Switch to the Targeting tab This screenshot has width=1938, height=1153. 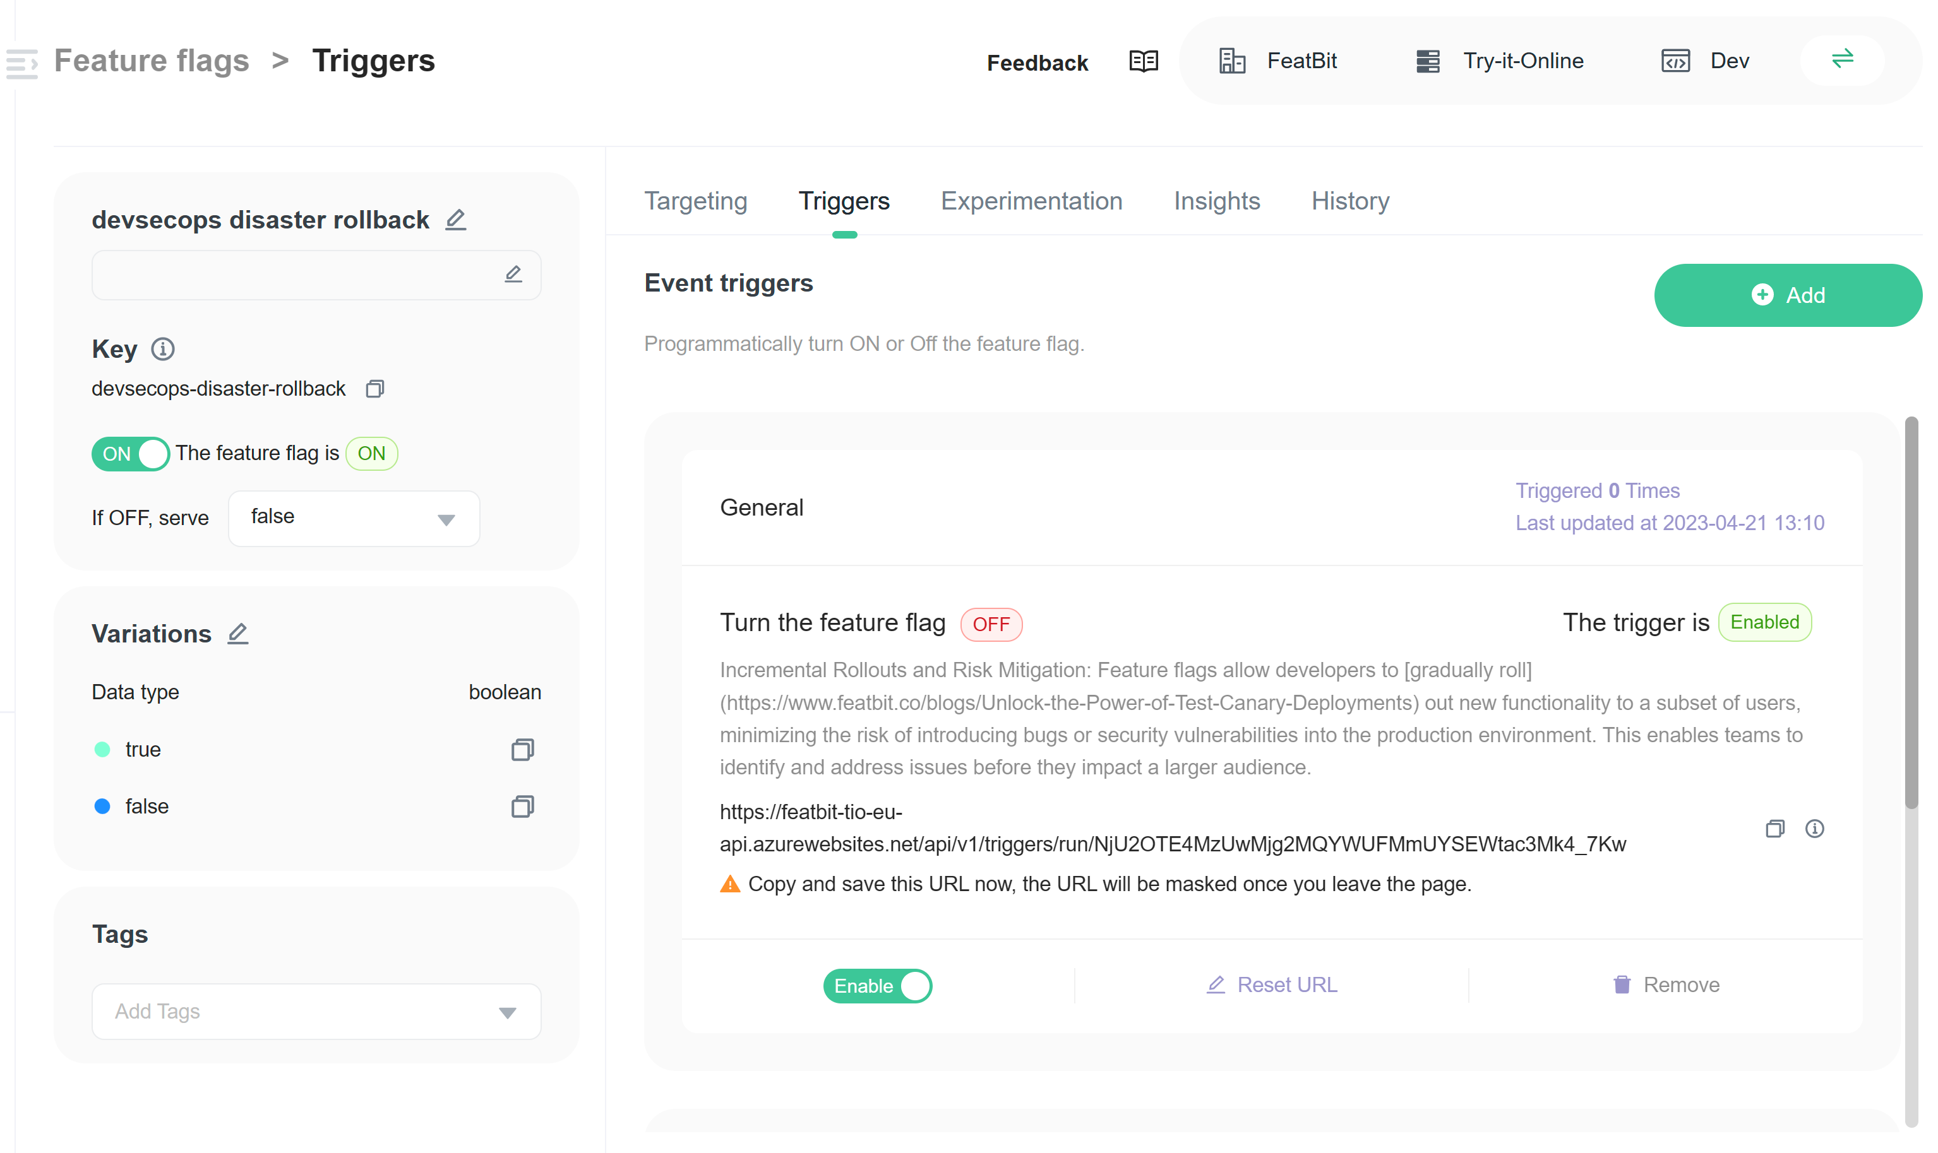696,201
